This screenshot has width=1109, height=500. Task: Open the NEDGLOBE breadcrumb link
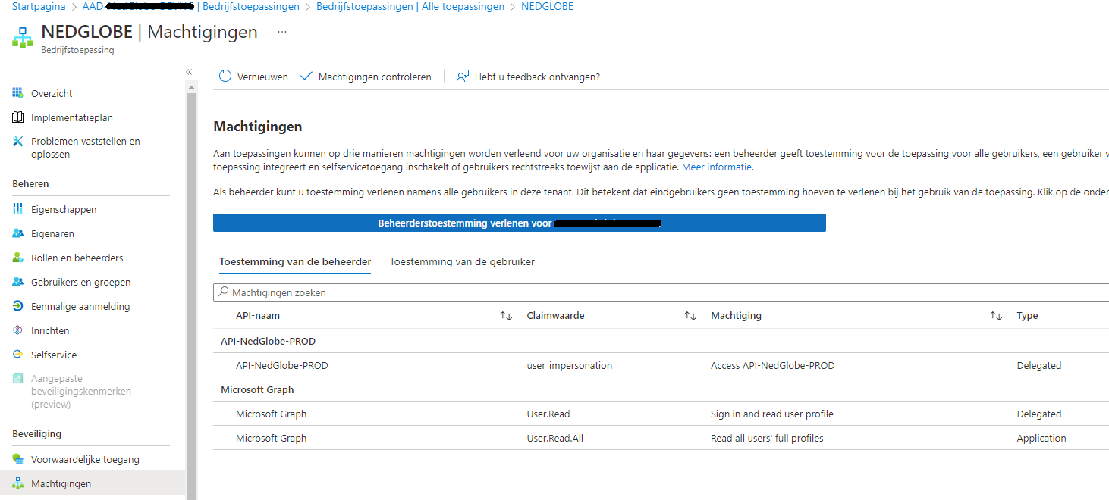[x=547, y=6]
